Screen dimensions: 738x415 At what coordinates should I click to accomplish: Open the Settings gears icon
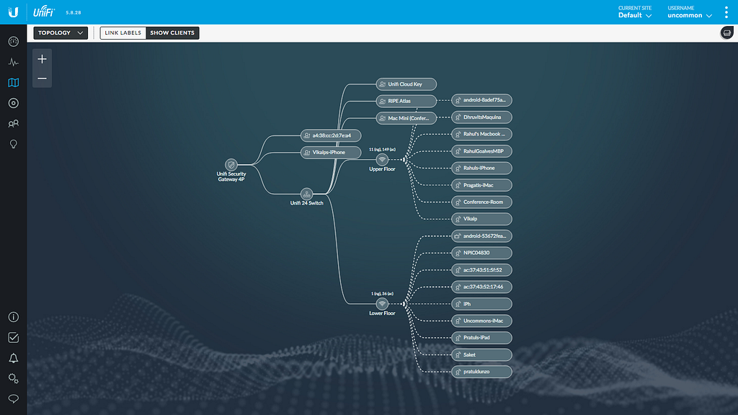13,378
